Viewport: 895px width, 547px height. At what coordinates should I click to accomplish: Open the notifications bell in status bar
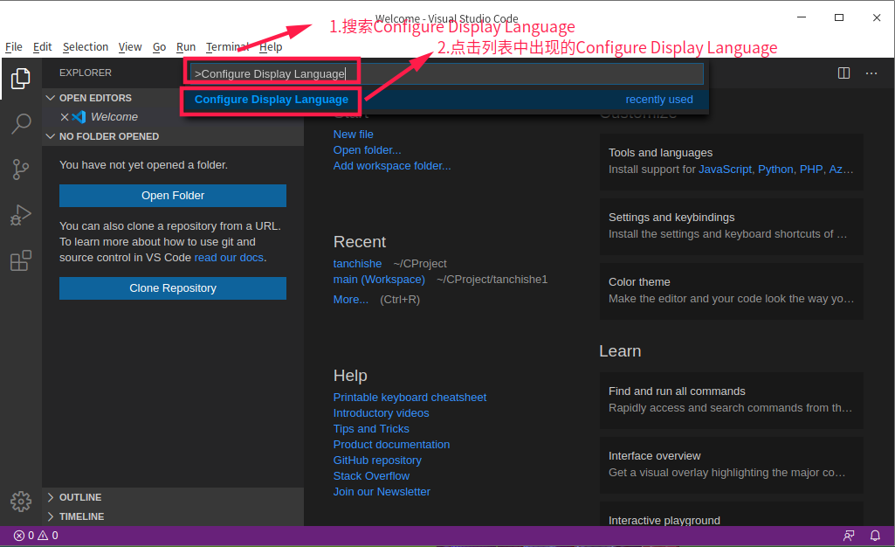pos(874,535)
